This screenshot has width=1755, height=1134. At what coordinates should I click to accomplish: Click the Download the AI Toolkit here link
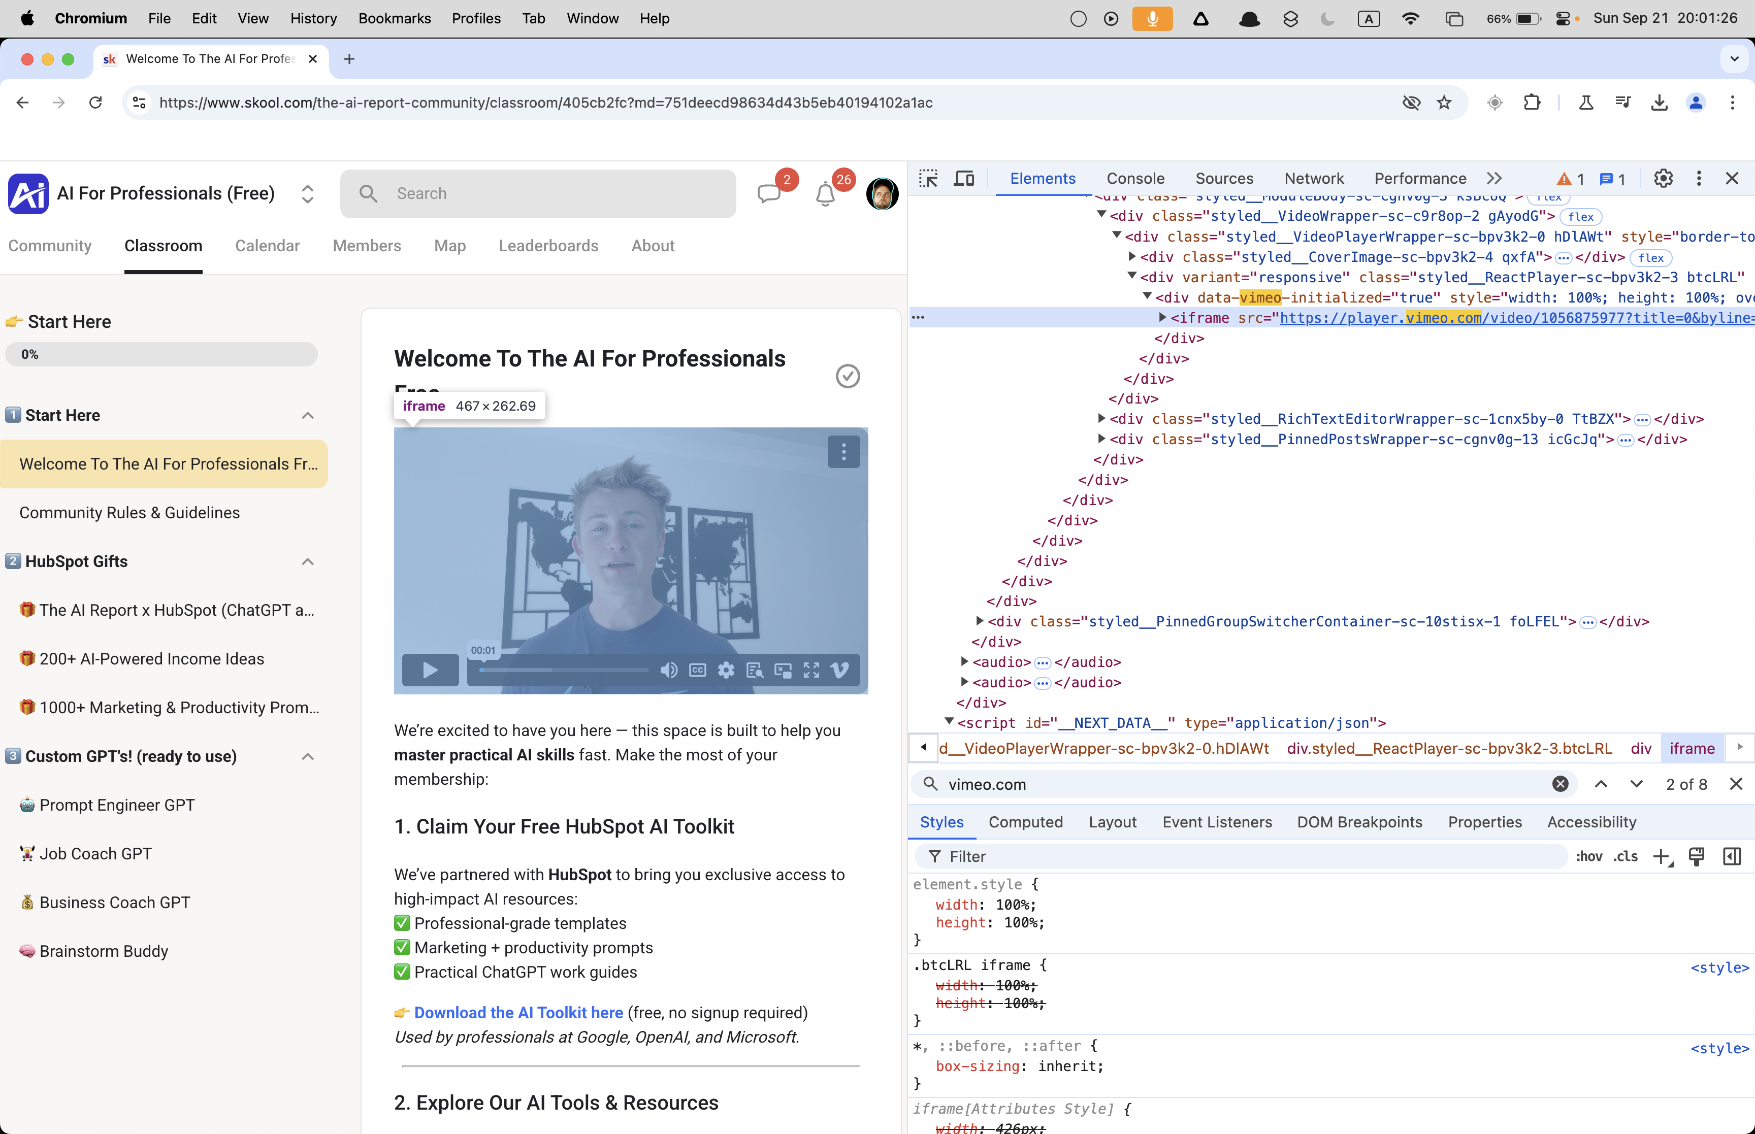518,1013
